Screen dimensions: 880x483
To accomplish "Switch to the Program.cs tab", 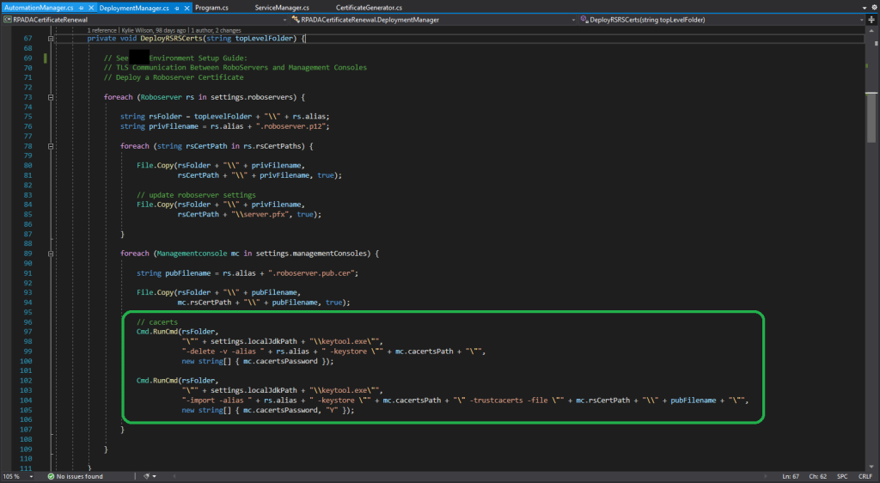I will coord(211,7).
